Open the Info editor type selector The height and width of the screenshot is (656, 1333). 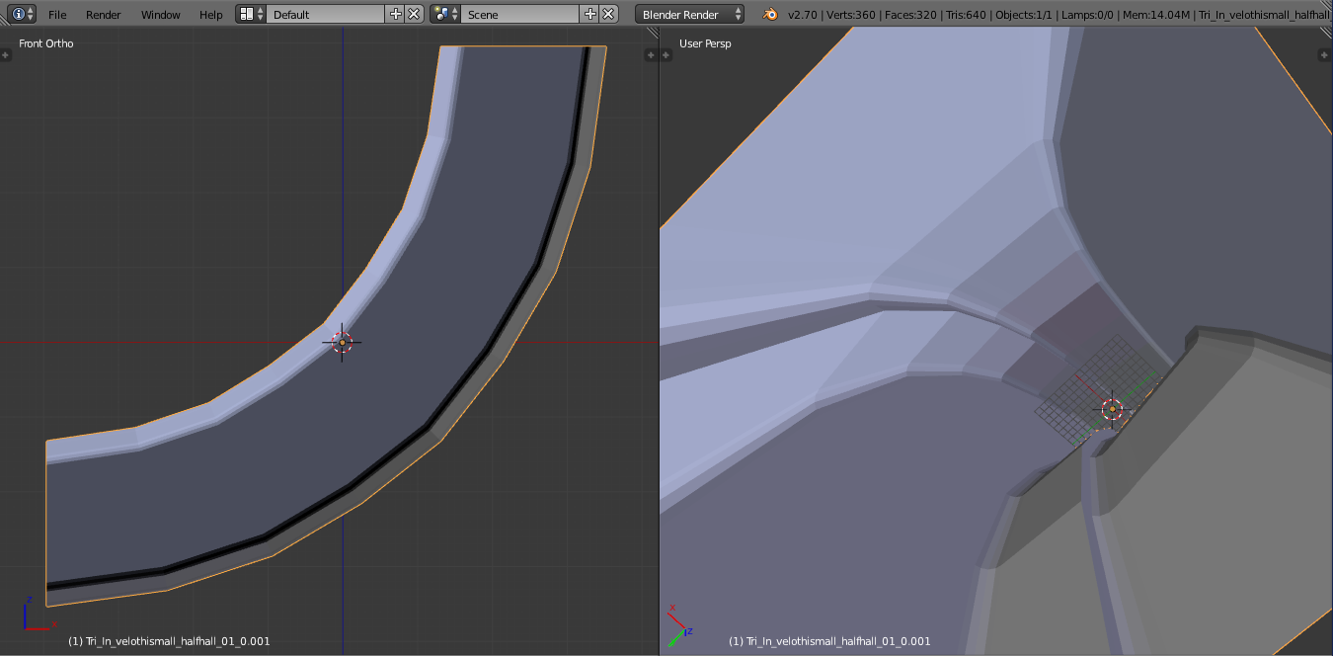pos(23,14)
